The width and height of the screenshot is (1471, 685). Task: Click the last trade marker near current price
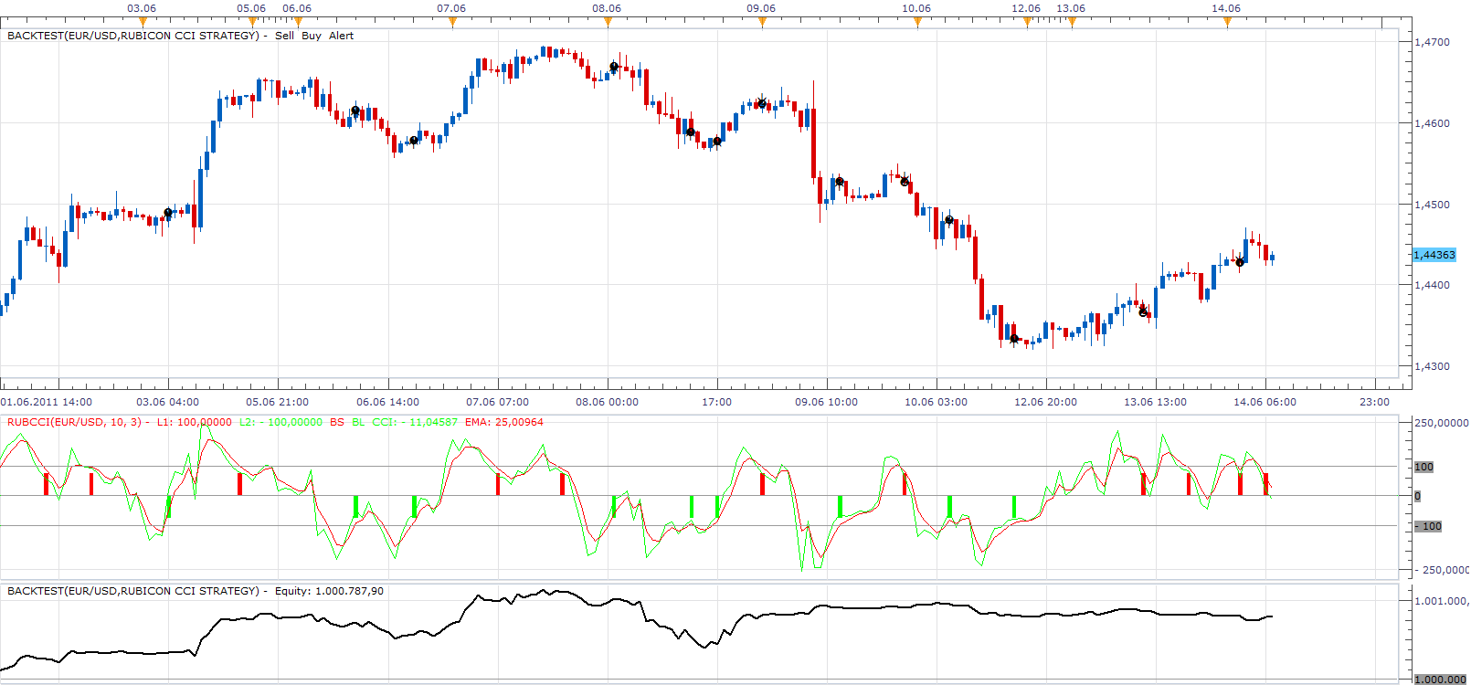[x=1240, y=262]
